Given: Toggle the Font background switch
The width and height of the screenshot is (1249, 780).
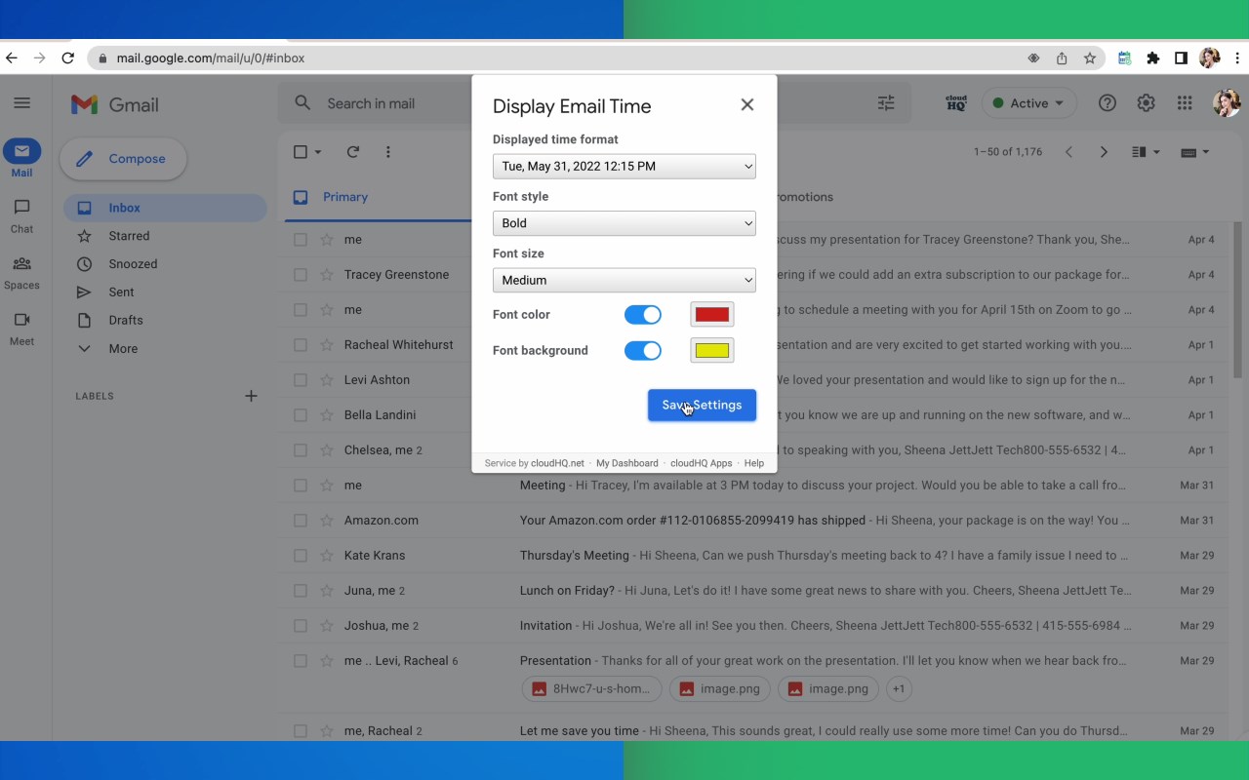Looking at the screenshot, I should (643, 351).
